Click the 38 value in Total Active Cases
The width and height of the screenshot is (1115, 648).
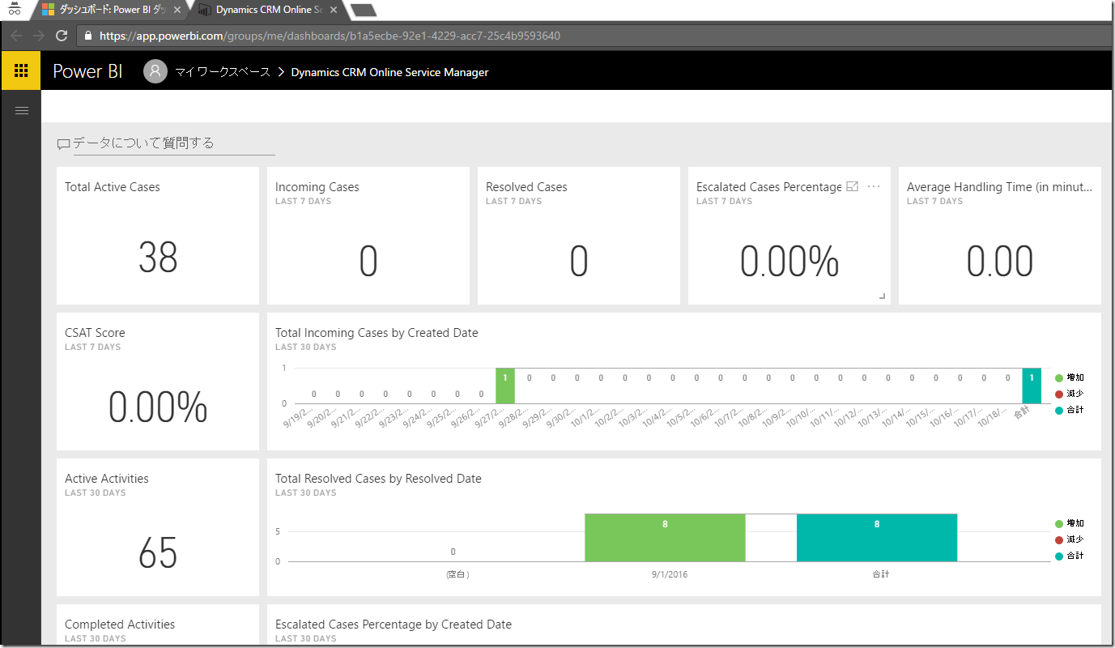[158, 258]
